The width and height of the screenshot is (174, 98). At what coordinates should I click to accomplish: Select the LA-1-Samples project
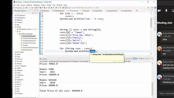point(21,66)
